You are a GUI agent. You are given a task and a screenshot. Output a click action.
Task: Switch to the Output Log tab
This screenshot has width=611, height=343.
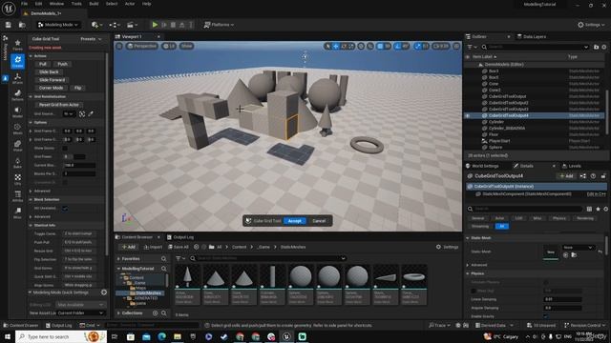coord(180,237)
